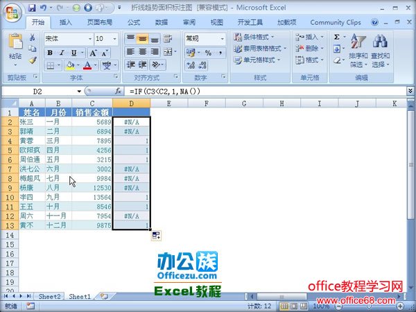Open 套用表格格式 table styles menu
This screenshot has height=312, width=416.
tap(260, 49)
